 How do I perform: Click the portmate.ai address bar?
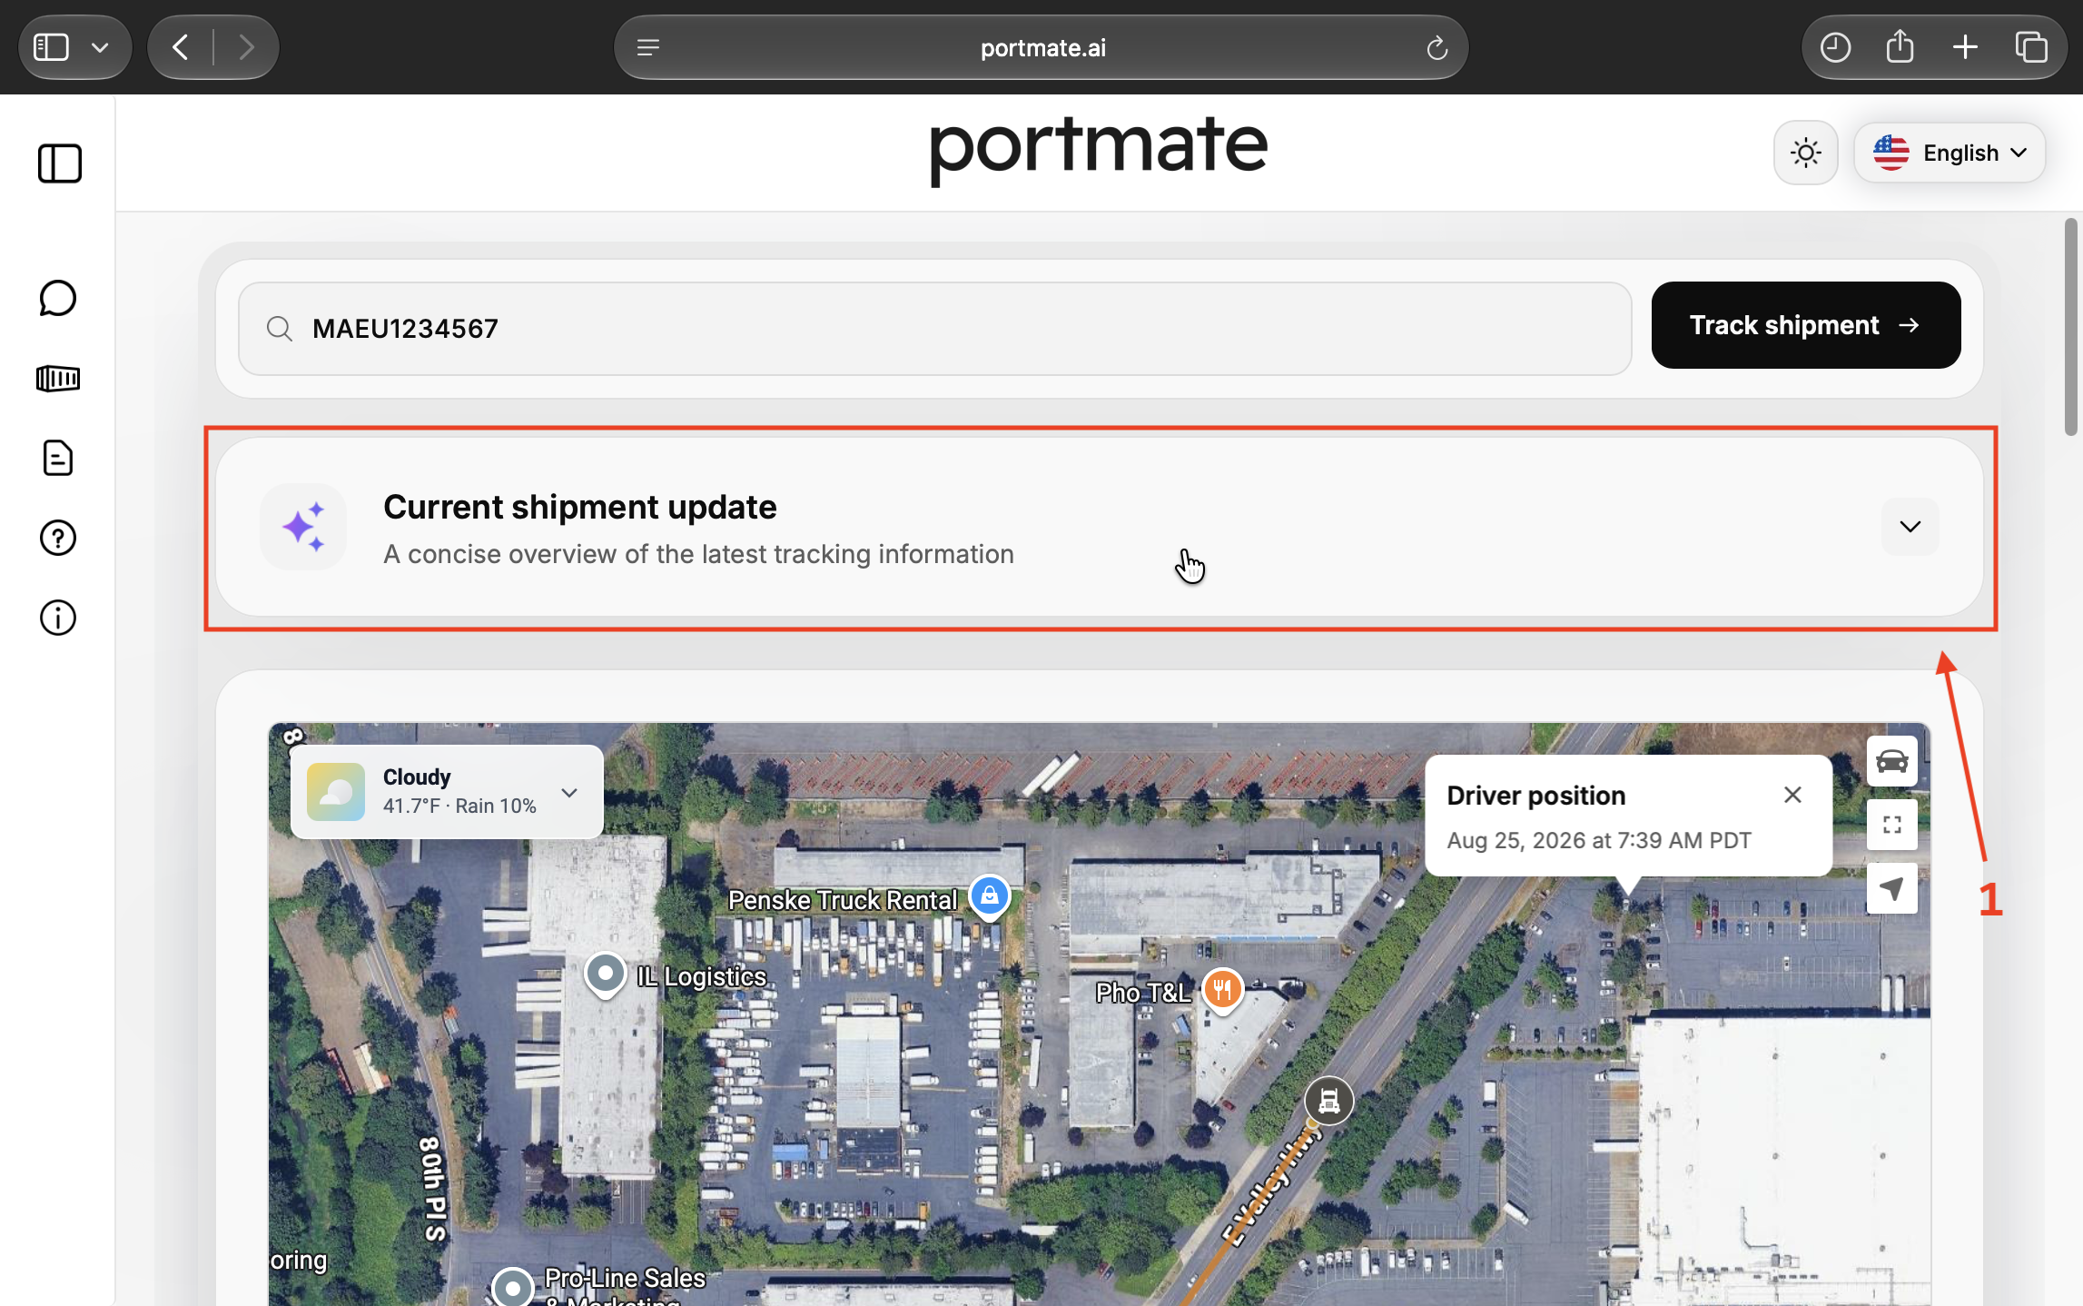[x=1041, y=47]
